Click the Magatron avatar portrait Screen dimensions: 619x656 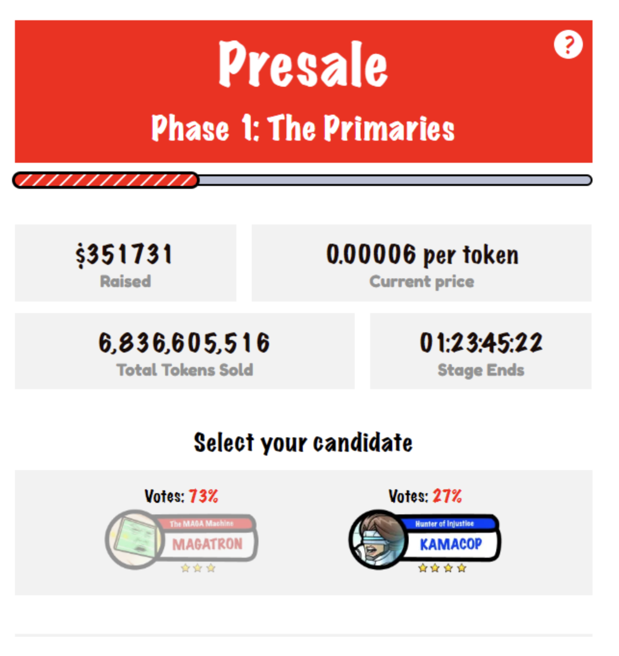click(x=135, y=539)
